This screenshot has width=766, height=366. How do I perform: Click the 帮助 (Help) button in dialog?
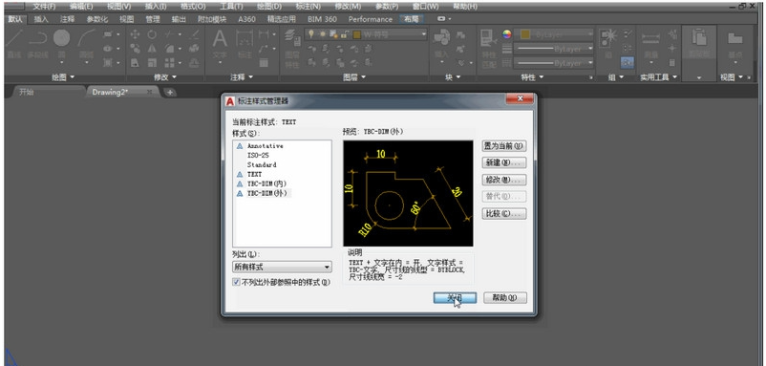[505, 297]
